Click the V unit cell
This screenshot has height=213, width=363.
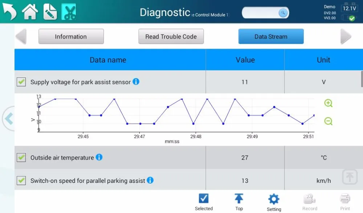coord(324,82)
